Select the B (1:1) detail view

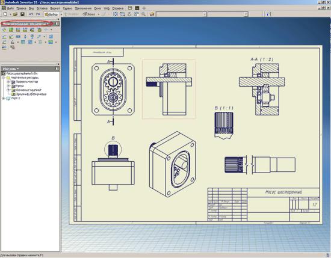coord(224,125)
